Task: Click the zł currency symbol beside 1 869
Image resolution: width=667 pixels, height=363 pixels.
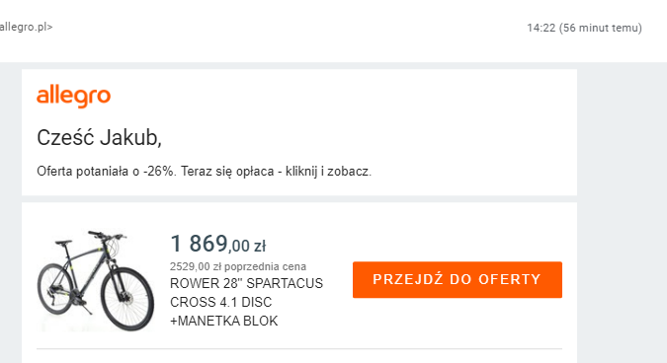Action: [x=260, y=247]
